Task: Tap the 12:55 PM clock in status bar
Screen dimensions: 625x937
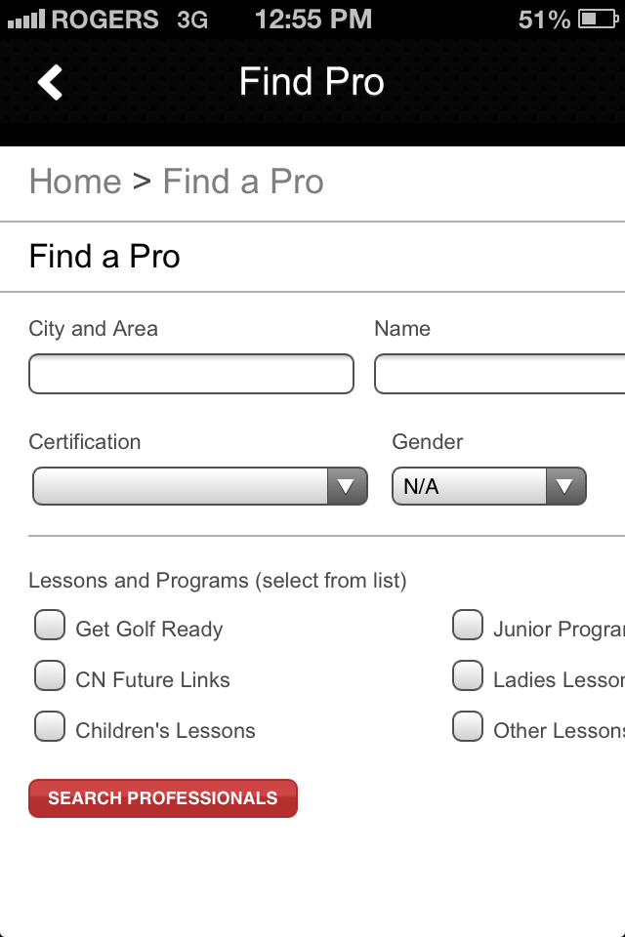Action: [312, 19]
